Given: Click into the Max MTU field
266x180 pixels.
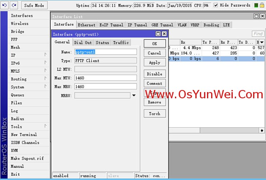Looking at the screenshot, I should (106, 78).
